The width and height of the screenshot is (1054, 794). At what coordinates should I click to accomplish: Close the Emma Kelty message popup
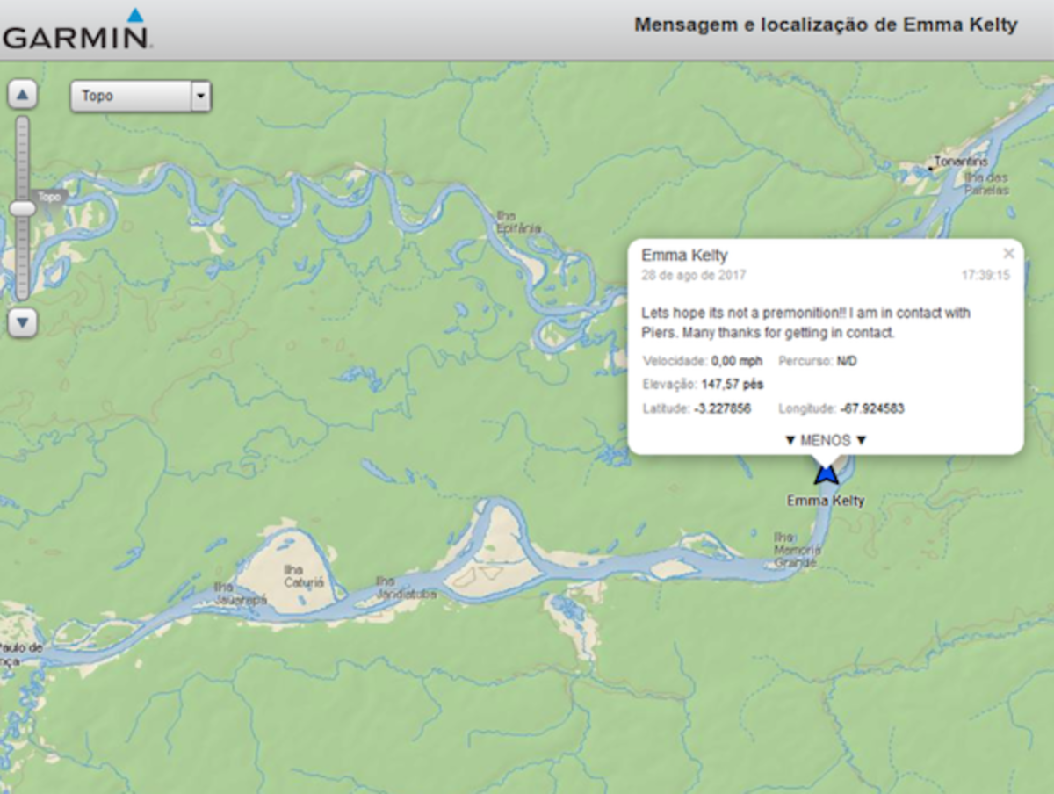[x=1008, y=254]
